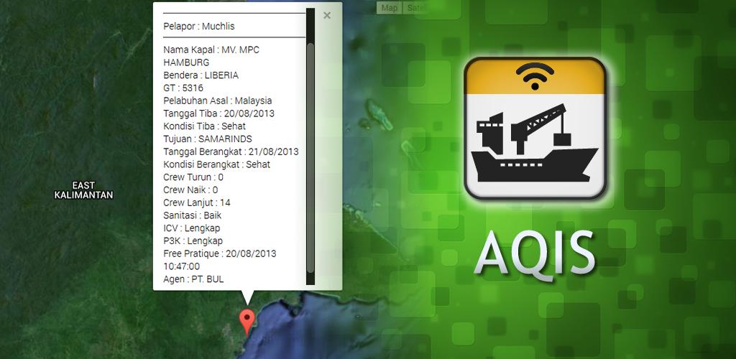This screenshot has width=736, height=359.
Task: Switch to Map view button
Action: coord(389,7)
